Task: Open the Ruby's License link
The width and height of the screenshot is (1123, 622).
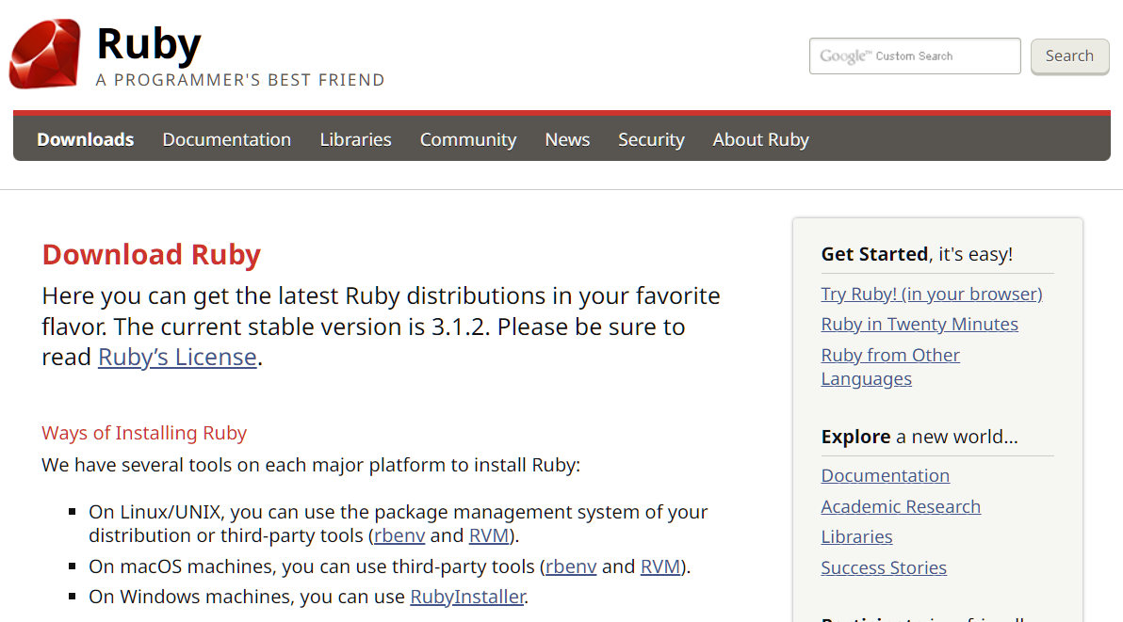Action: pyautogui.click(x=177, y=357)
